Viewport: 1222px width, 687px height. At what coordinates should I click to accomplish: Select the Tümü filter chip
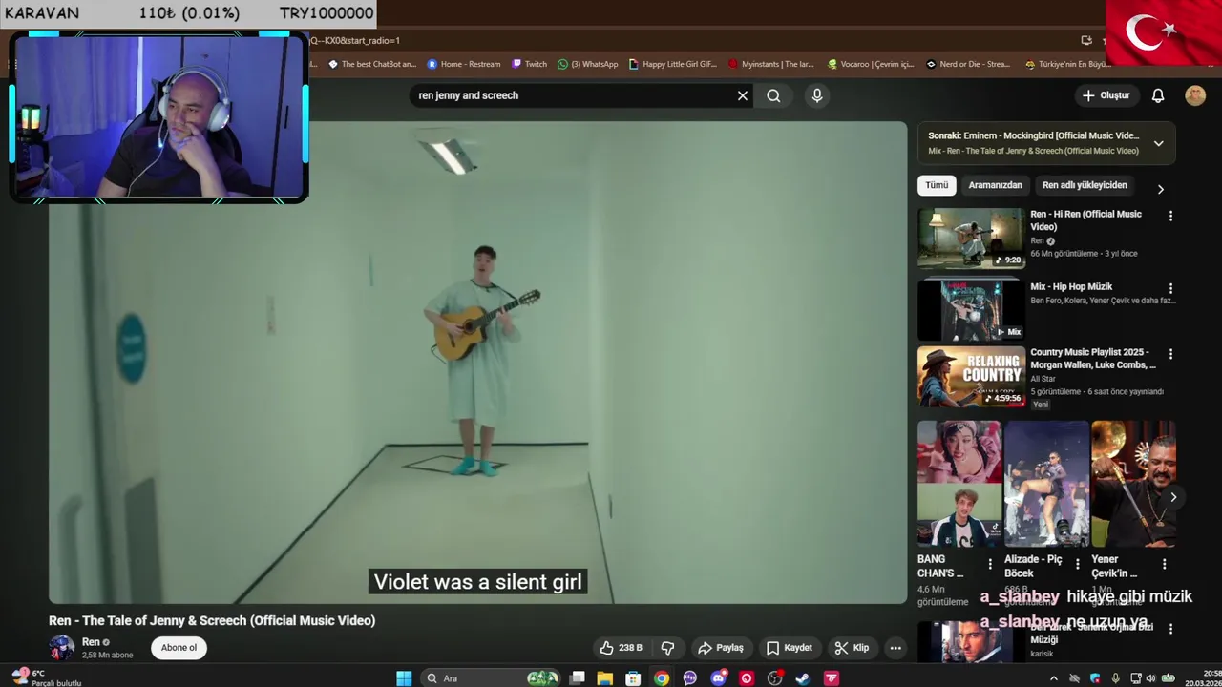point(937,185)
